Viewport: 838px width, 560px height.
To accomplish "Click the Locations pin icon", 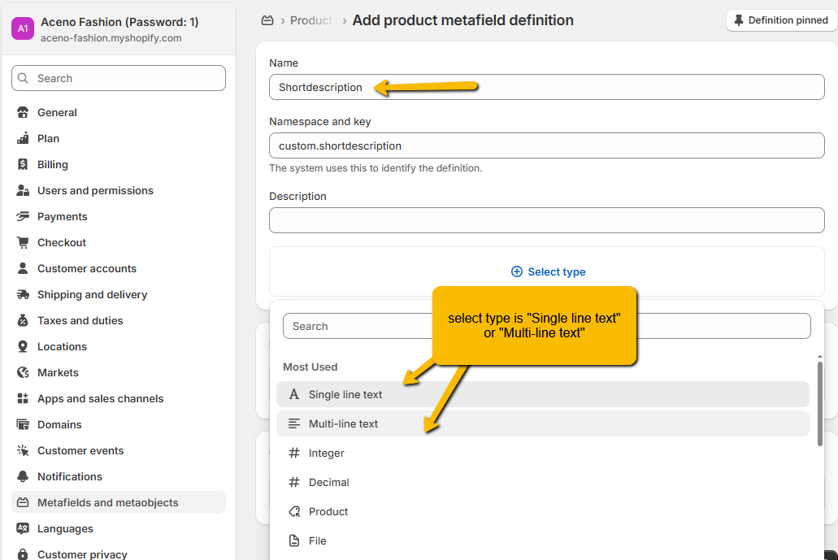I will pyautogui.click(x=22, y=347).
